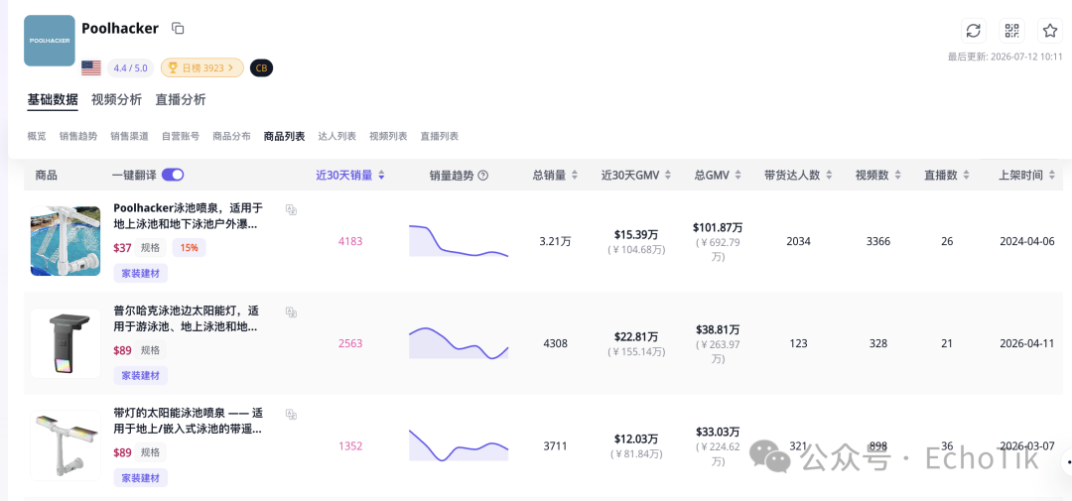The image size is (1072, 501).
Task: Toggle the 一键翻译 switch
Action: pyautogui.click(x=173, y=175)
